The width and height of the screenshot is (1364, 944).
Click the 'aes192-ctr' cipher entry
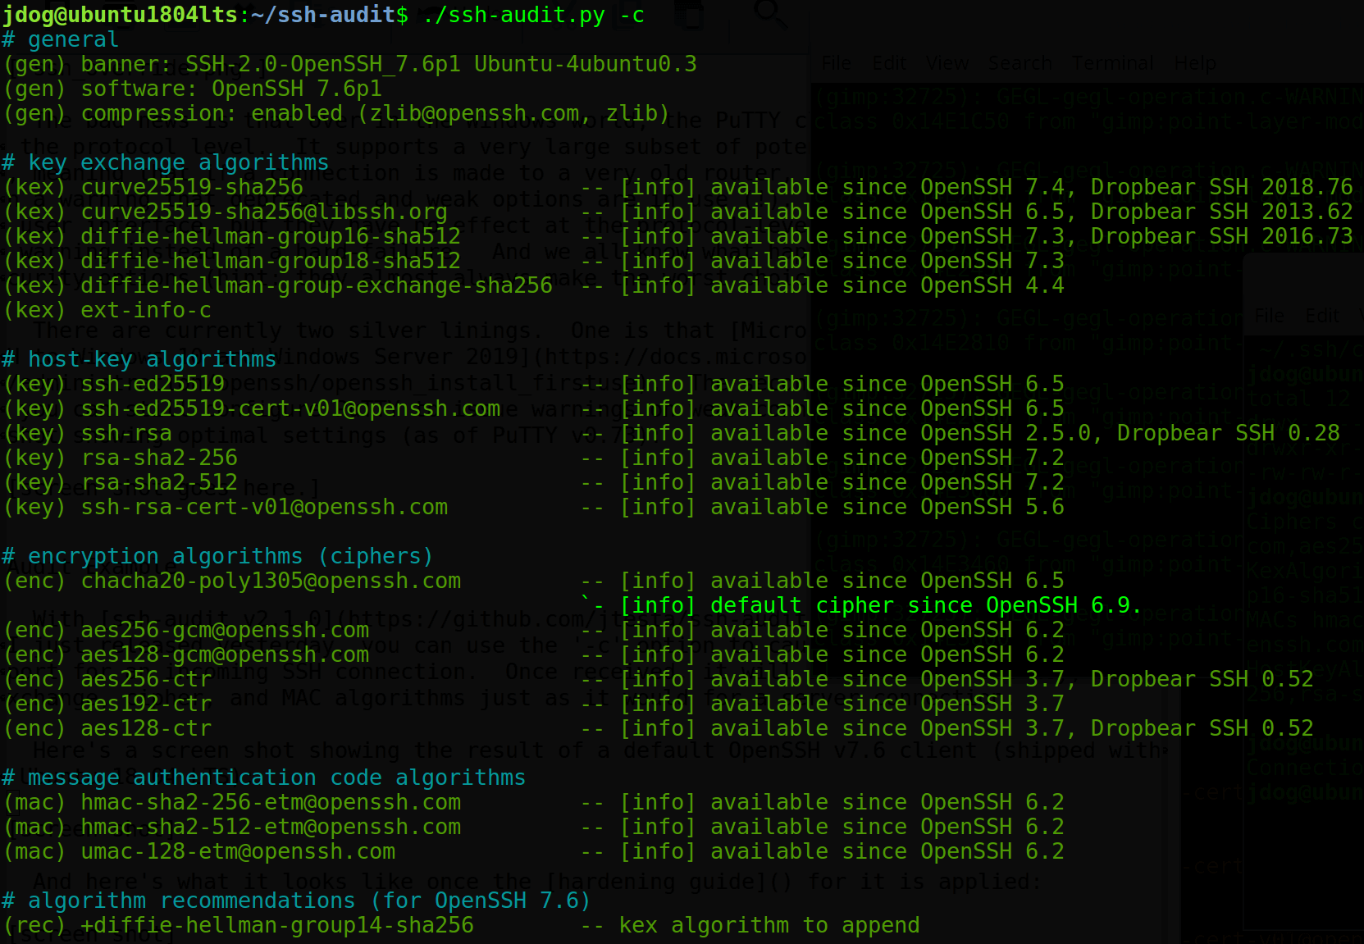(x=146, y=704)
